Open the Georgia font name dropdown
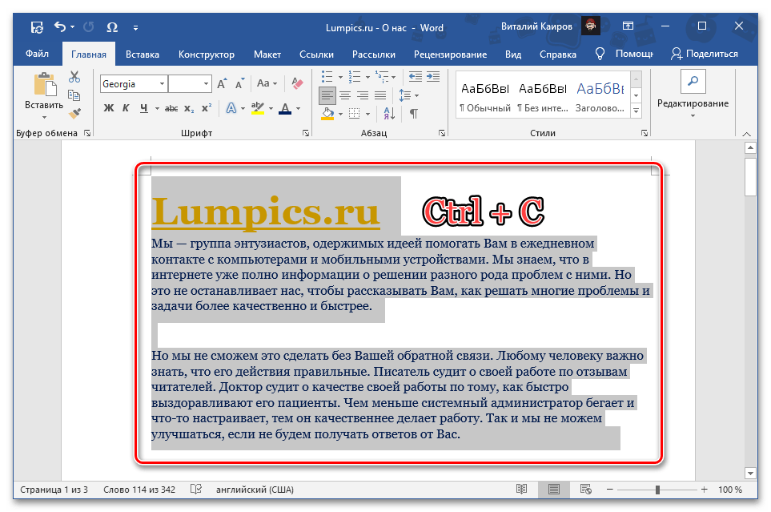This screenshot has height=512, width=771. 162,83
